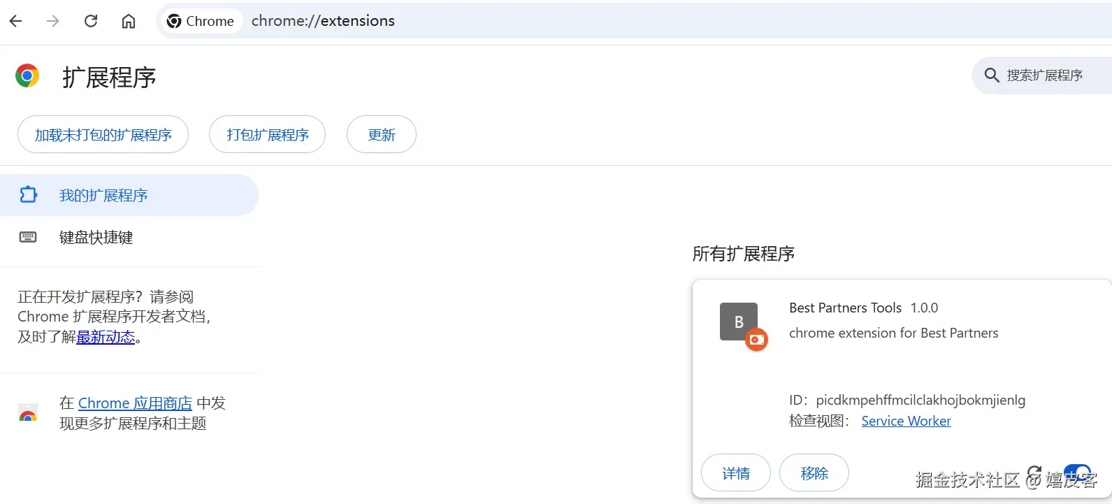This screenshot has width=1112, height=504.
Task: Open the Service Worker inspect link
Action: click(906, 421)
